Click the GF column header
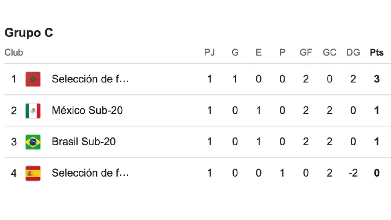This screenshot has width=391, height=220. click(x=306, y=52)
